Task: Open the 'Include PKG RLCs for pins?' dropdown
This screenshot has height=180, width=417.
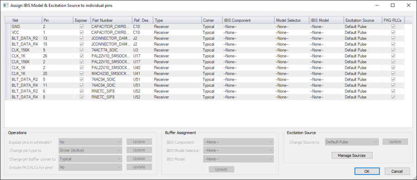Action: click(x=90, y=167)
